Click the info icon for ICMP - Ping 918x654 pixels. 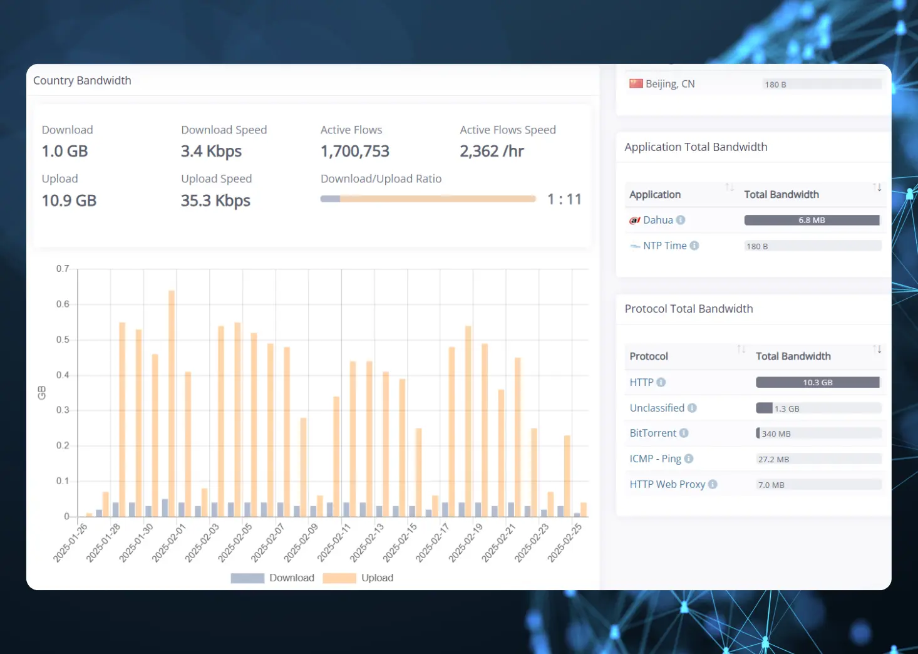click(689, 459)
